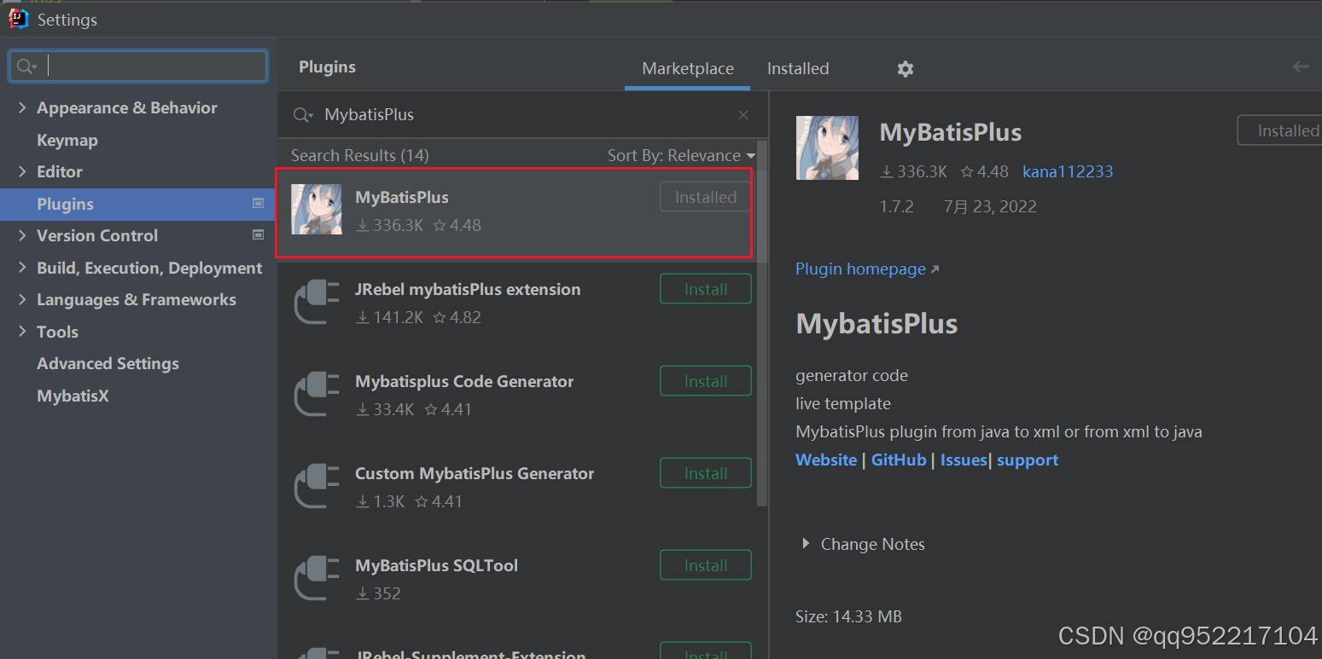Click the Installed button in the MyBatisPlus result row

706,197
